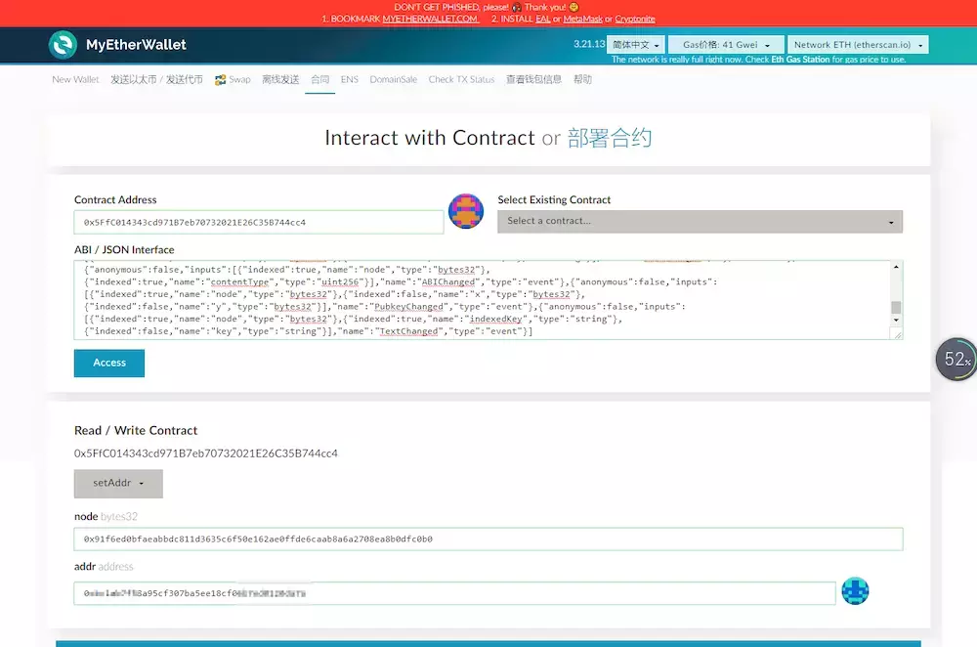Expand the Select a contract dropdown
The height and width of the screenshot is (647, 977).
click(x=700, y=222)
